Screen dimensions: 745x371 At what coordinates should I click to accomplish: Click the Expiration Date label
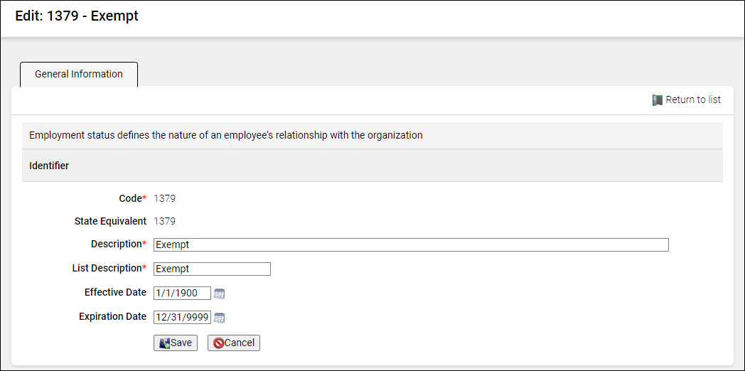pyautogui.click(x=112, y=317)
